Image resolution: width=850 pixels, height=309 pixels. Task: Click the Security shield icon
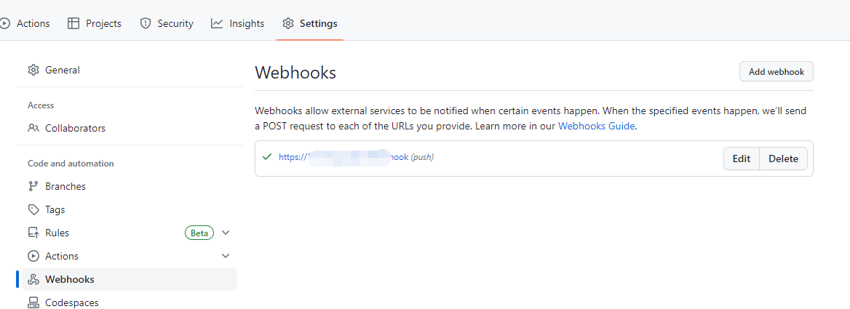point(146,23)
